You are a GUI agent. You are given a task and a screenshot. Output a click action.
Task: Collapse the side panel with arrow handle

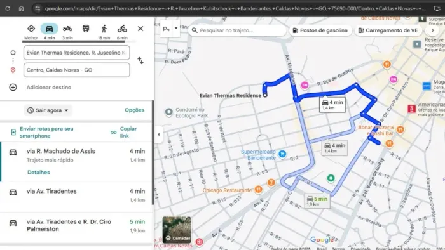click(x=159, y=135)
